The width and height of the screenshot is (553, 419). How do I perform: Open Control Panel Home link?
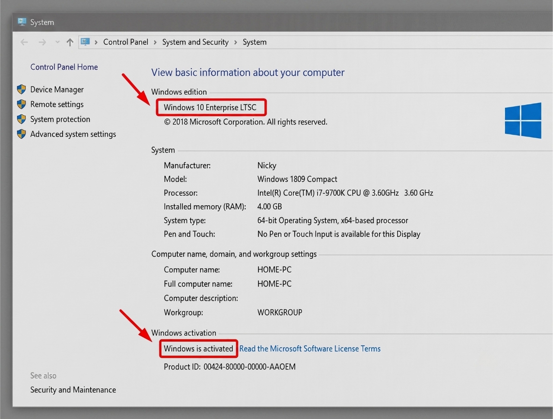(64, 67)
